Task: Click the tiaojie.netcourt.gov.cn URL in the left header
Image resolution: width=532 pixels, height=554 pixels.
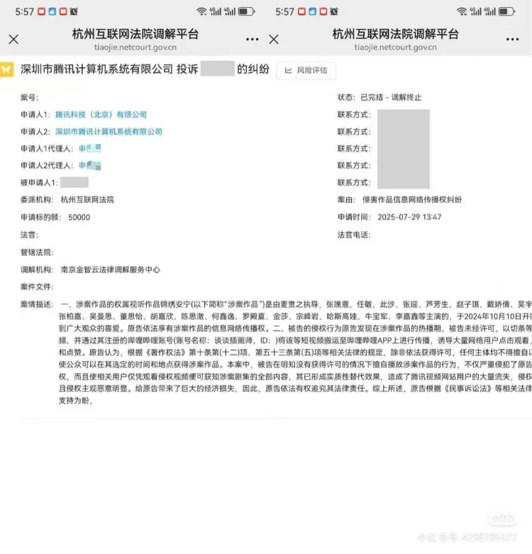Action: click(135, 48)
